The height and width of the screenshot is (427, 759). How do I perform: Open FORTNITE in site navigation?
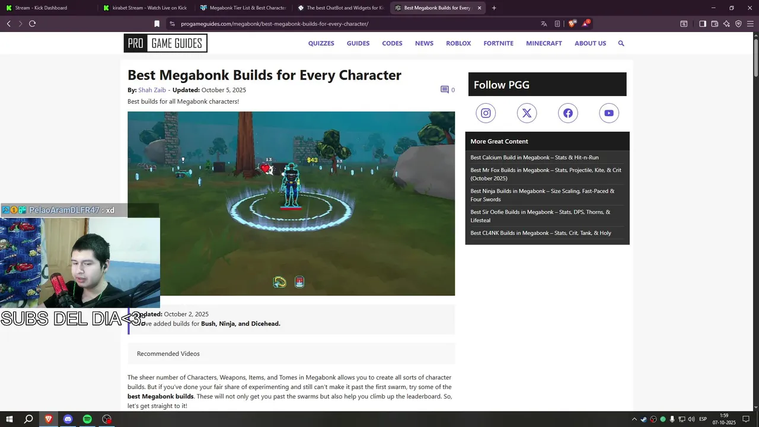coord(498,43)
